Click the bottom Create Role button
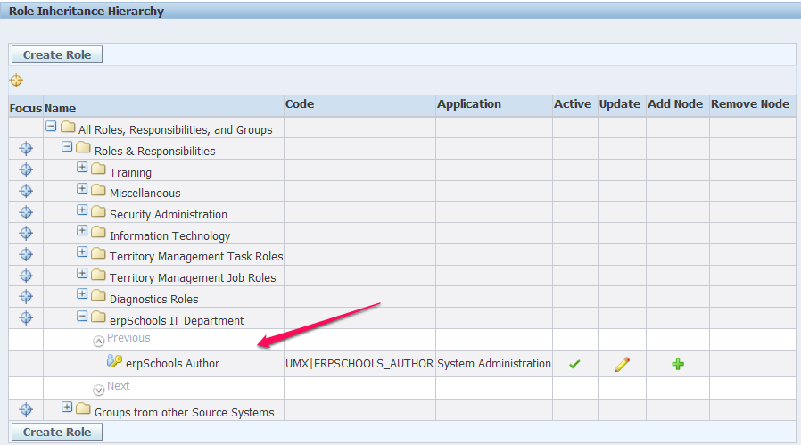The width and height of the screenshot is (801, 445). click(x=57, y=432)
